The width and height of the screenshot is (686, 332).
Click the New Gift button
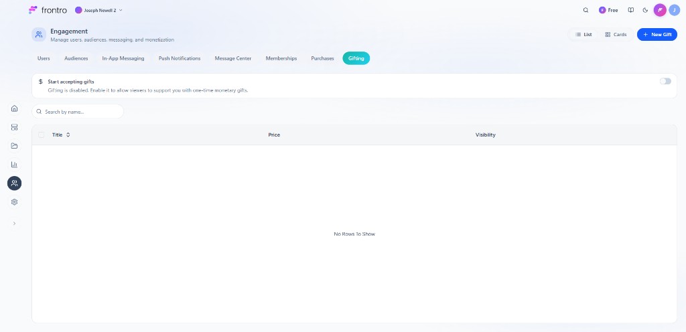657,34
